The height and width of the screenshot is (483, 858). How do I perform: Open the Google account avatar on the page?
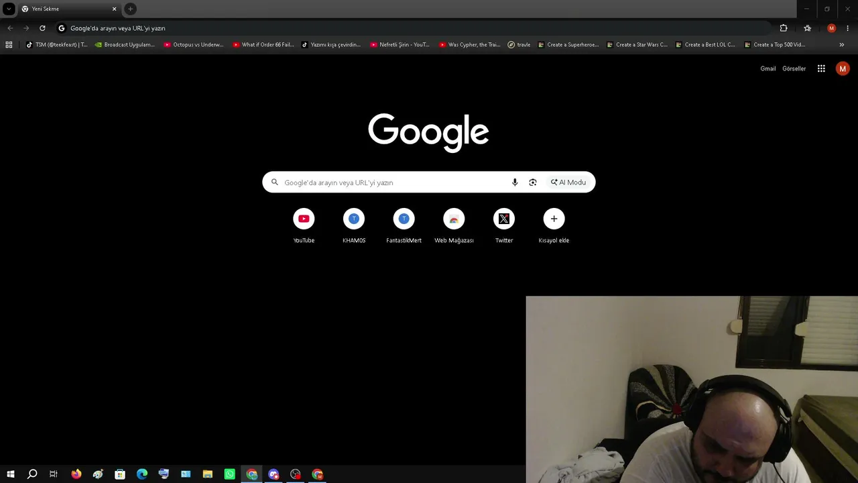click(843, 68)
